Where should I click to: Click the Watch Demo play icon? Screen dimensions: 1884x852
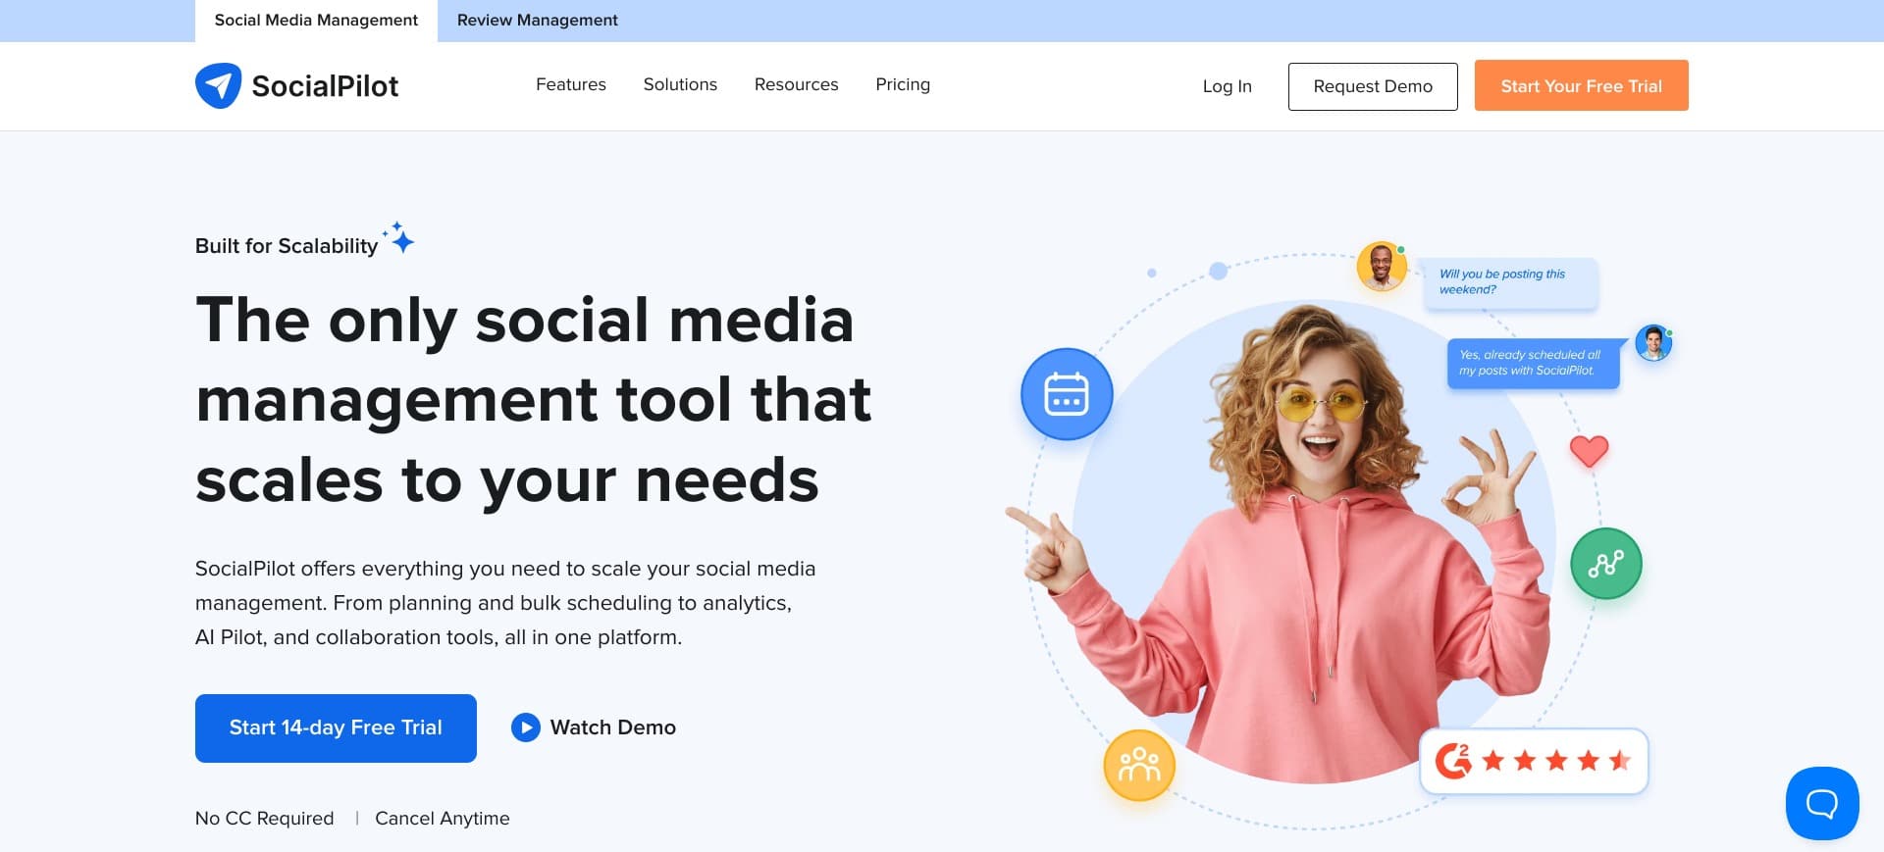pyautogui.click(x=526, y=727)
